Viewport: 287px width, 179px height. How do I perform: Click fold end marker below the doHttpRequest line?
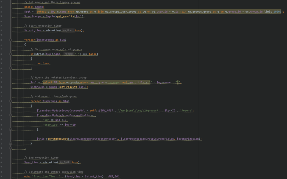click(x=10, y=143)
